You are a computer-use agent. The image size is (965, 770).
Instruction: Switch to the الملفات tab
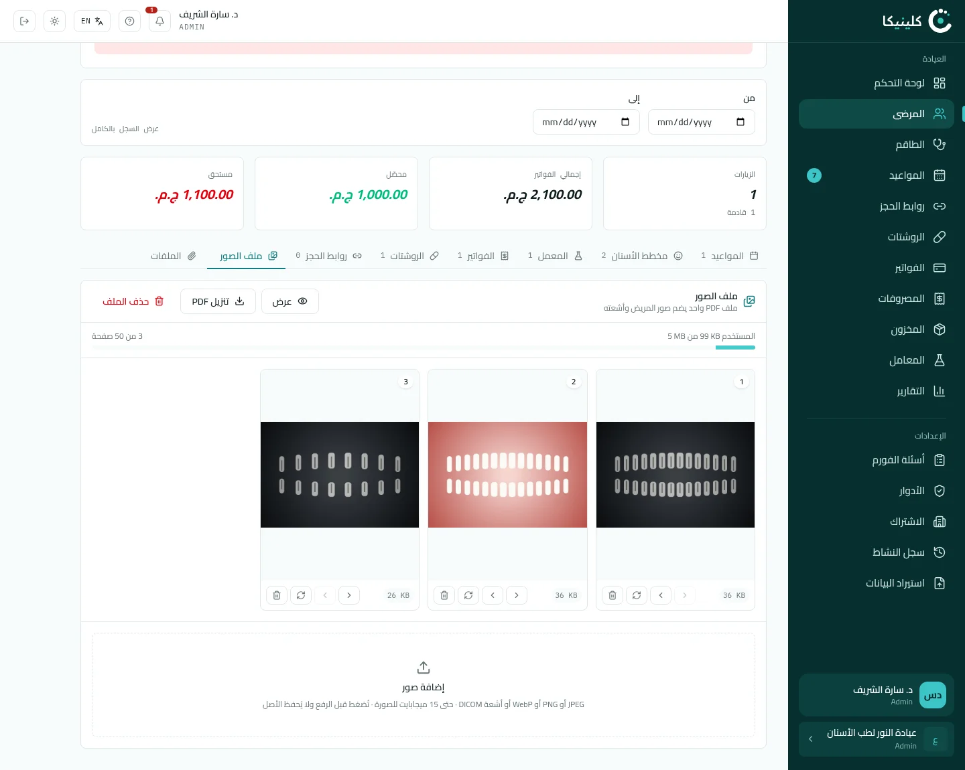[174, 256]
